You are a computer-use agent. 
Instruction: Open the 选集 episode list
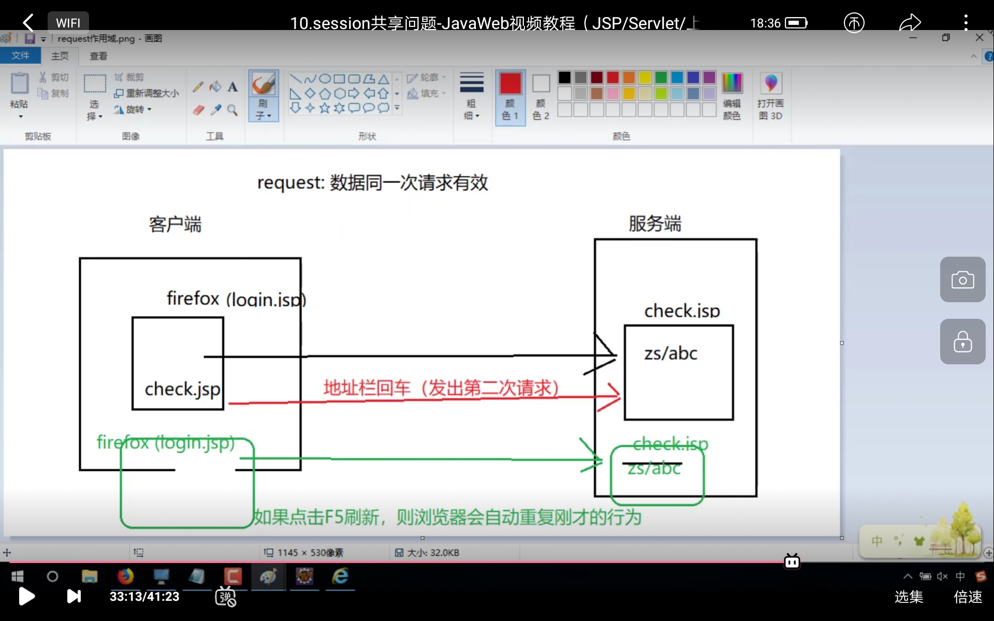pyautogui.click(x=909, y=597)
